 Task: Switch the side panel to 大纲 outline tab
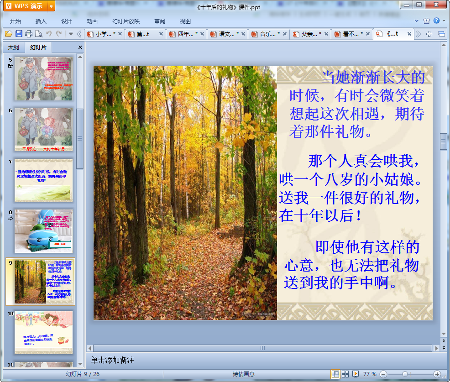click(14, 47)
